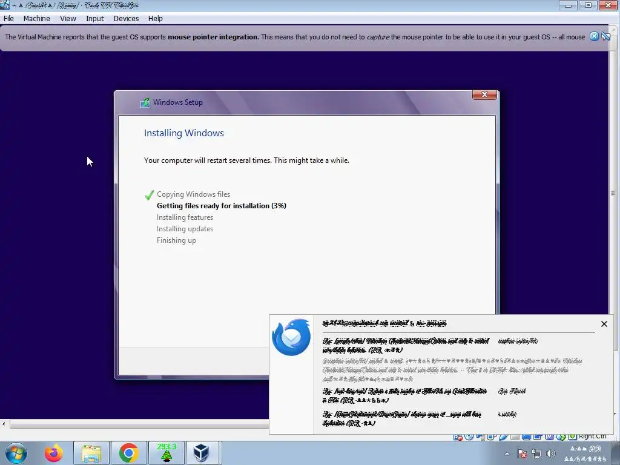Click the VirtualBox mouse integration indicator

point(561,437)
